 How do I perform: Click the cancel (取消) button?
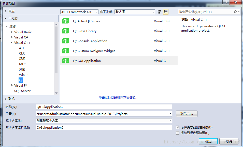tap(229, 141)
